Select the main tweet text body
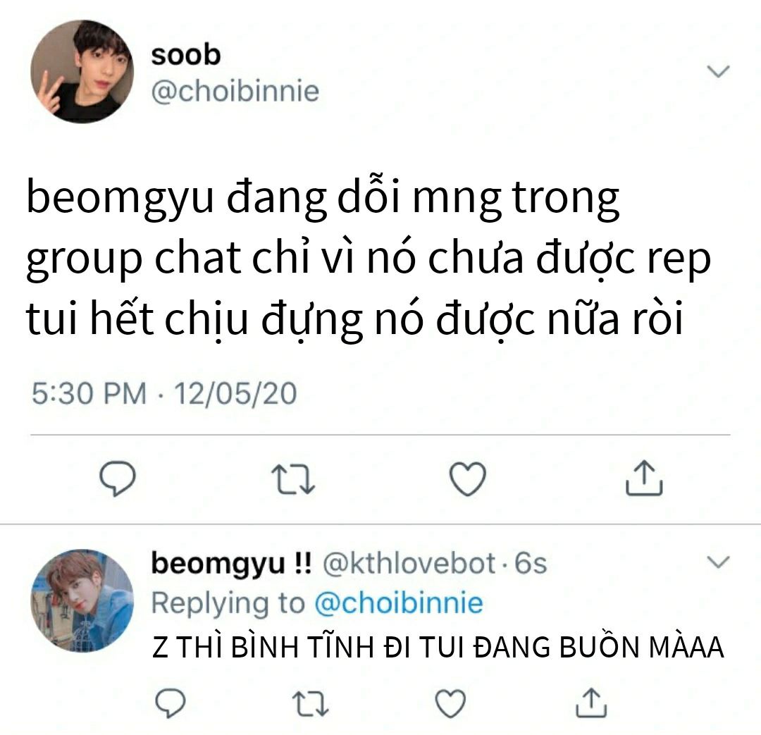The height and width of the screenshot is (735, 761). tap(369, 259)
